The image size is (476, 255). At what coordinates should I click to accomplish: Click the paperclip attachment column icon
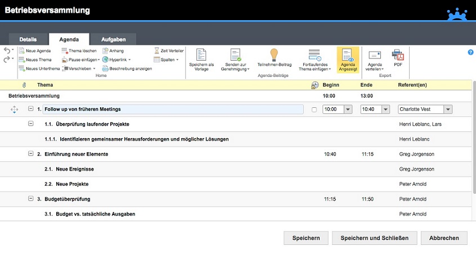pyautogui.click(x=24, y=85)
